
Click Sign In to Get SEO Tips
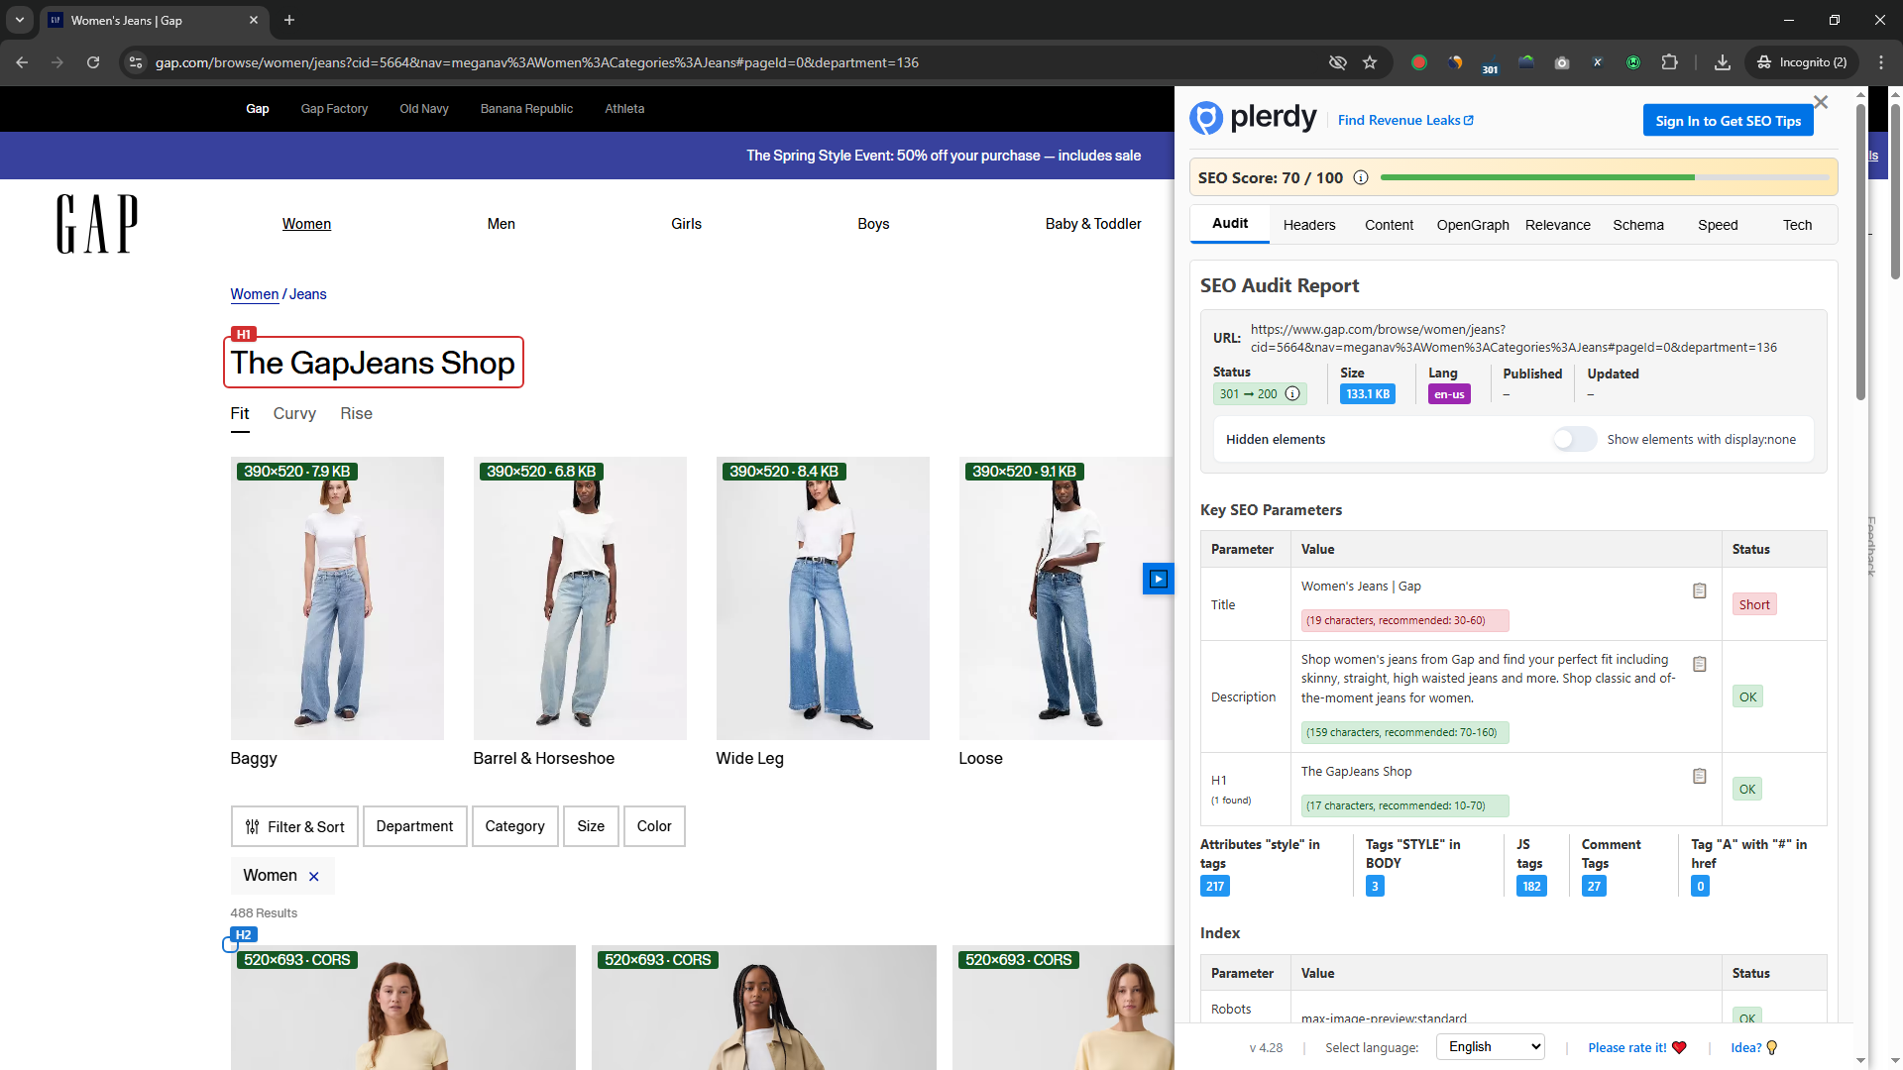tap(1728, 121)
